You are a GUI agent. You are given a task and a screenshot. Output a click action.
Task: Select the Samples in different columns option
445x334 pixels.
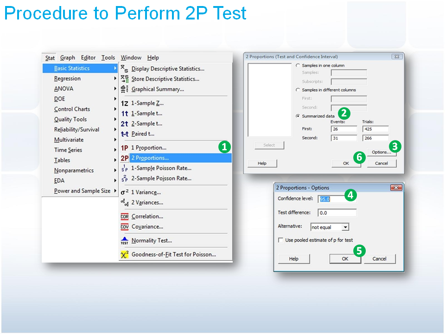coord(298,90)
